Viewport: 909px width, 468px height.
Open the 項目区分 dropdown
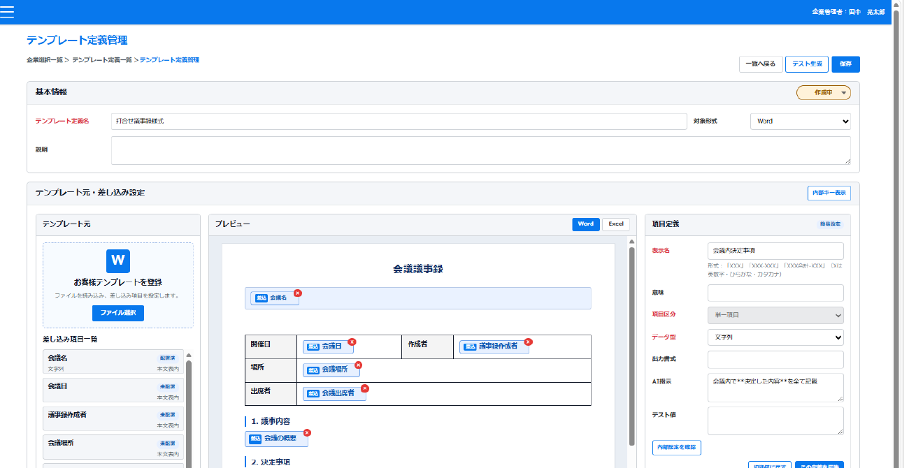(x=775, y=315)
